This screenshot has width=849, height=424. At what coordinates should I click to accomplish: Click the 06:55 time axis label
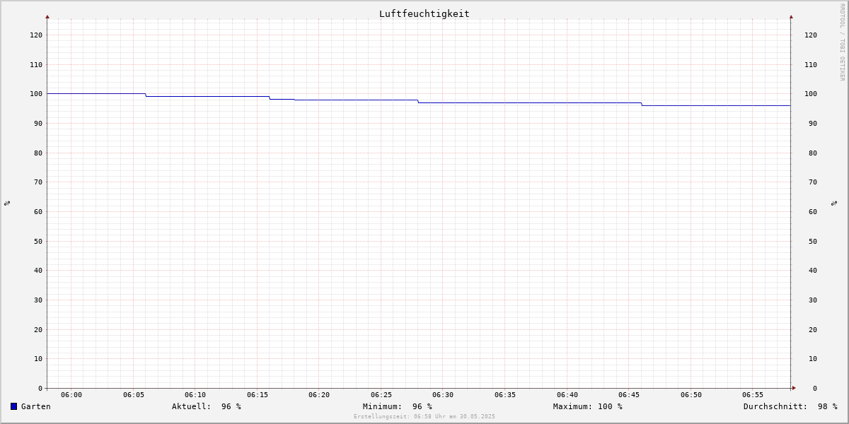pos(753,395)
